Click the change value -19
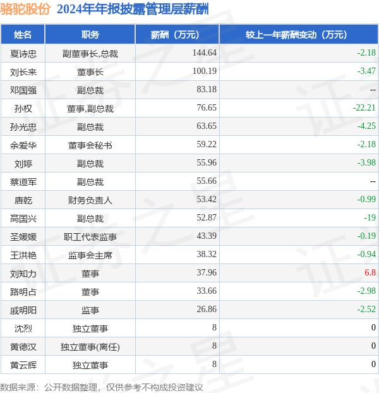Viewport: 379px width, 393px height. pyautogui.click(x=370, y=217)
